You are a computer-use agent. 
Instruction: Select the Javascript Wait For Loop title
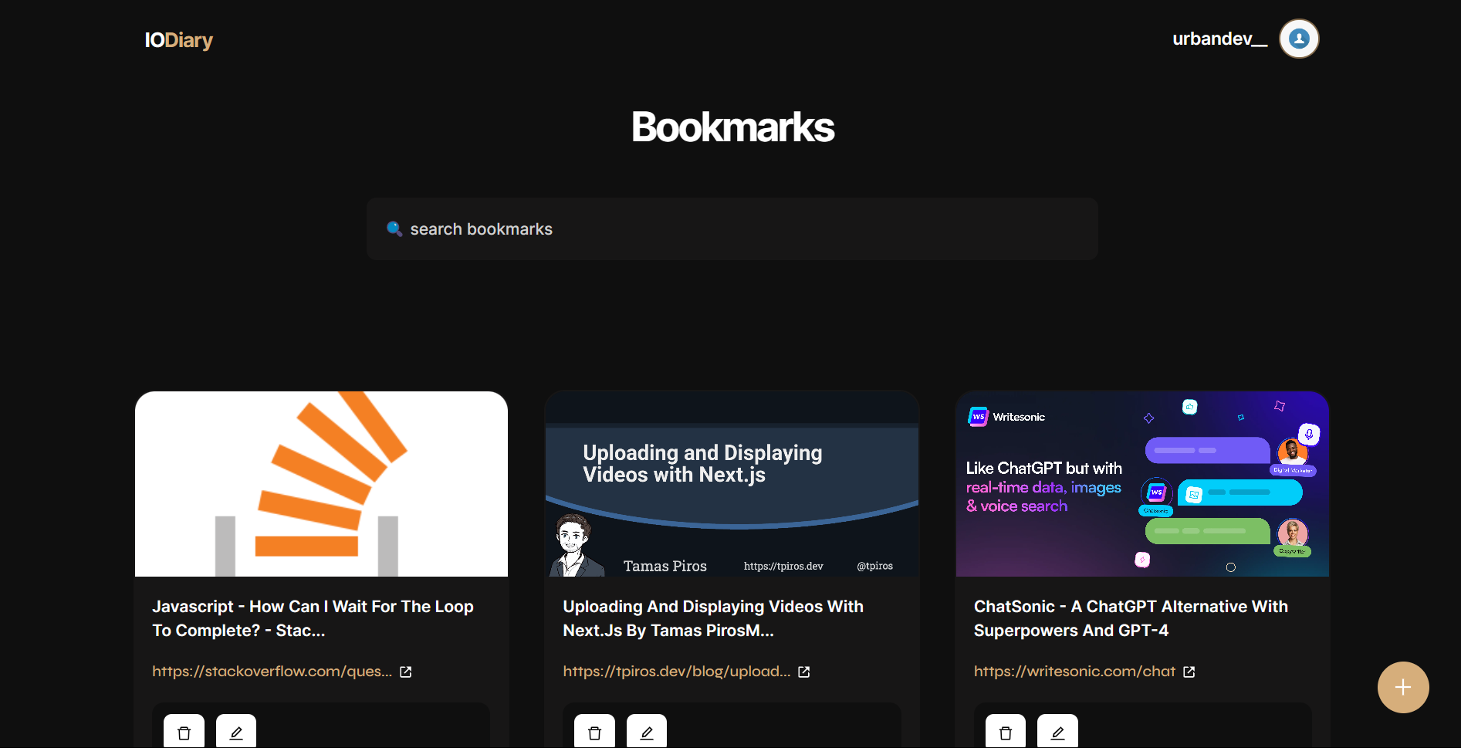(x=313, y=618)
